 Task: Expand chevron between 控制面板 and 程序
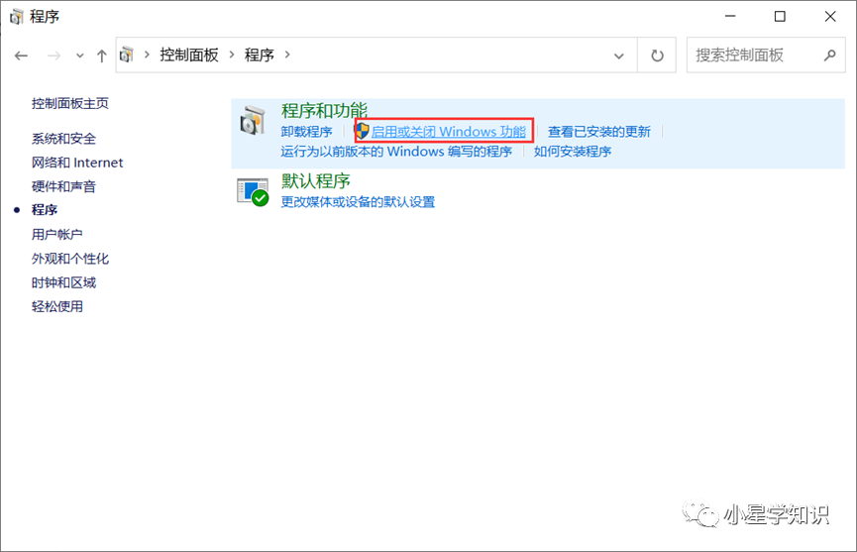232,55
